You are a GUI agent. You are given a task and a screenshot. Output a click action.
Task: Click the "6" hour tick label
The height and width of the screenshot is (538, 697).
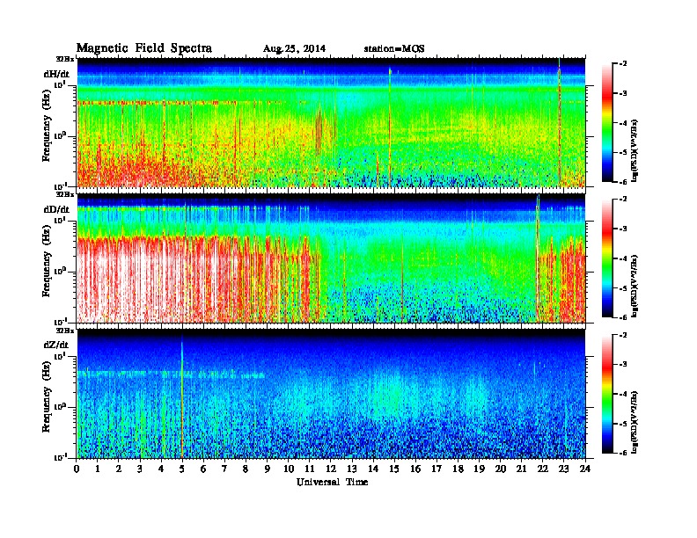click(x=204, y=469)
